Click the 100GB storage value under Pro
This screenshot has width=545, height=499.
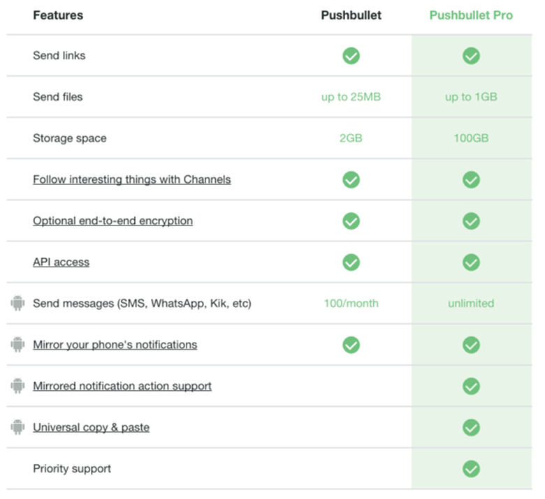[471, 138]
